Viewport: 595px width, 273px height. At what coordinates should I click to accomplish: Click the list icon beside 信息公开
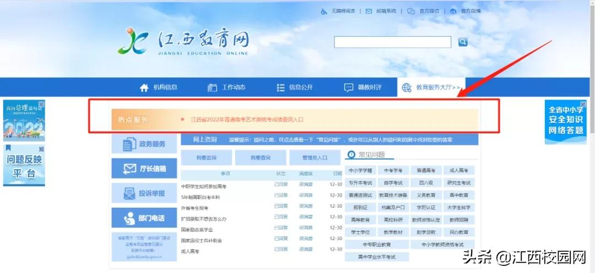pos(280,88)
